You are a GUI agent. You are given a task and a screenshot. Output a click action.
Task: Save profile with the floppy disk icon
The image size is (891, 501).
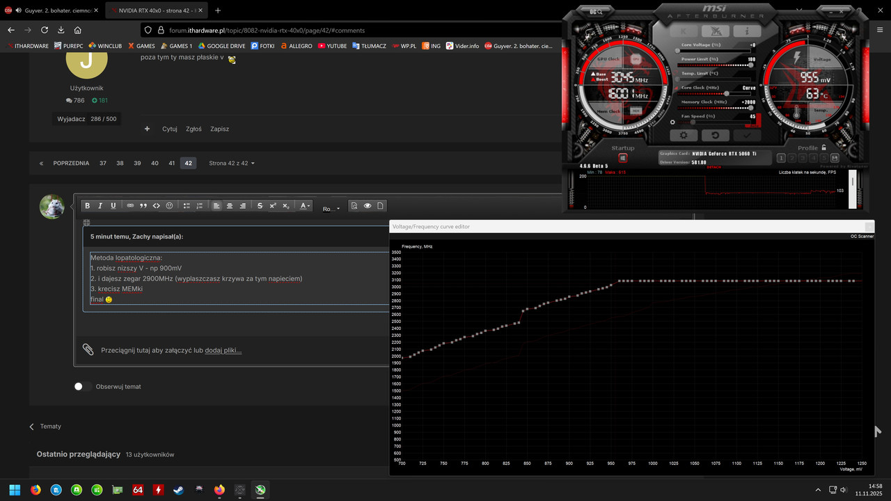point(834,158)
